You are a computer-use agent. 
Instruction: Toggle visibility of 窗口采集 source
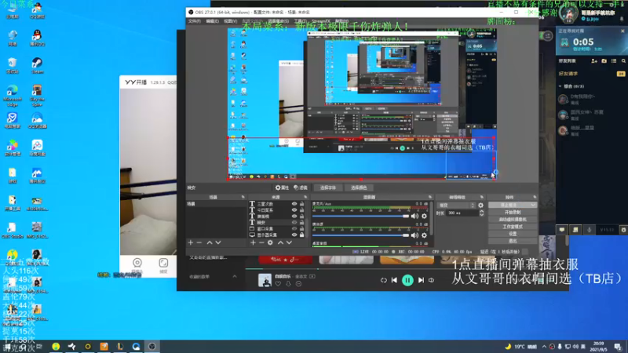[294, 229]
